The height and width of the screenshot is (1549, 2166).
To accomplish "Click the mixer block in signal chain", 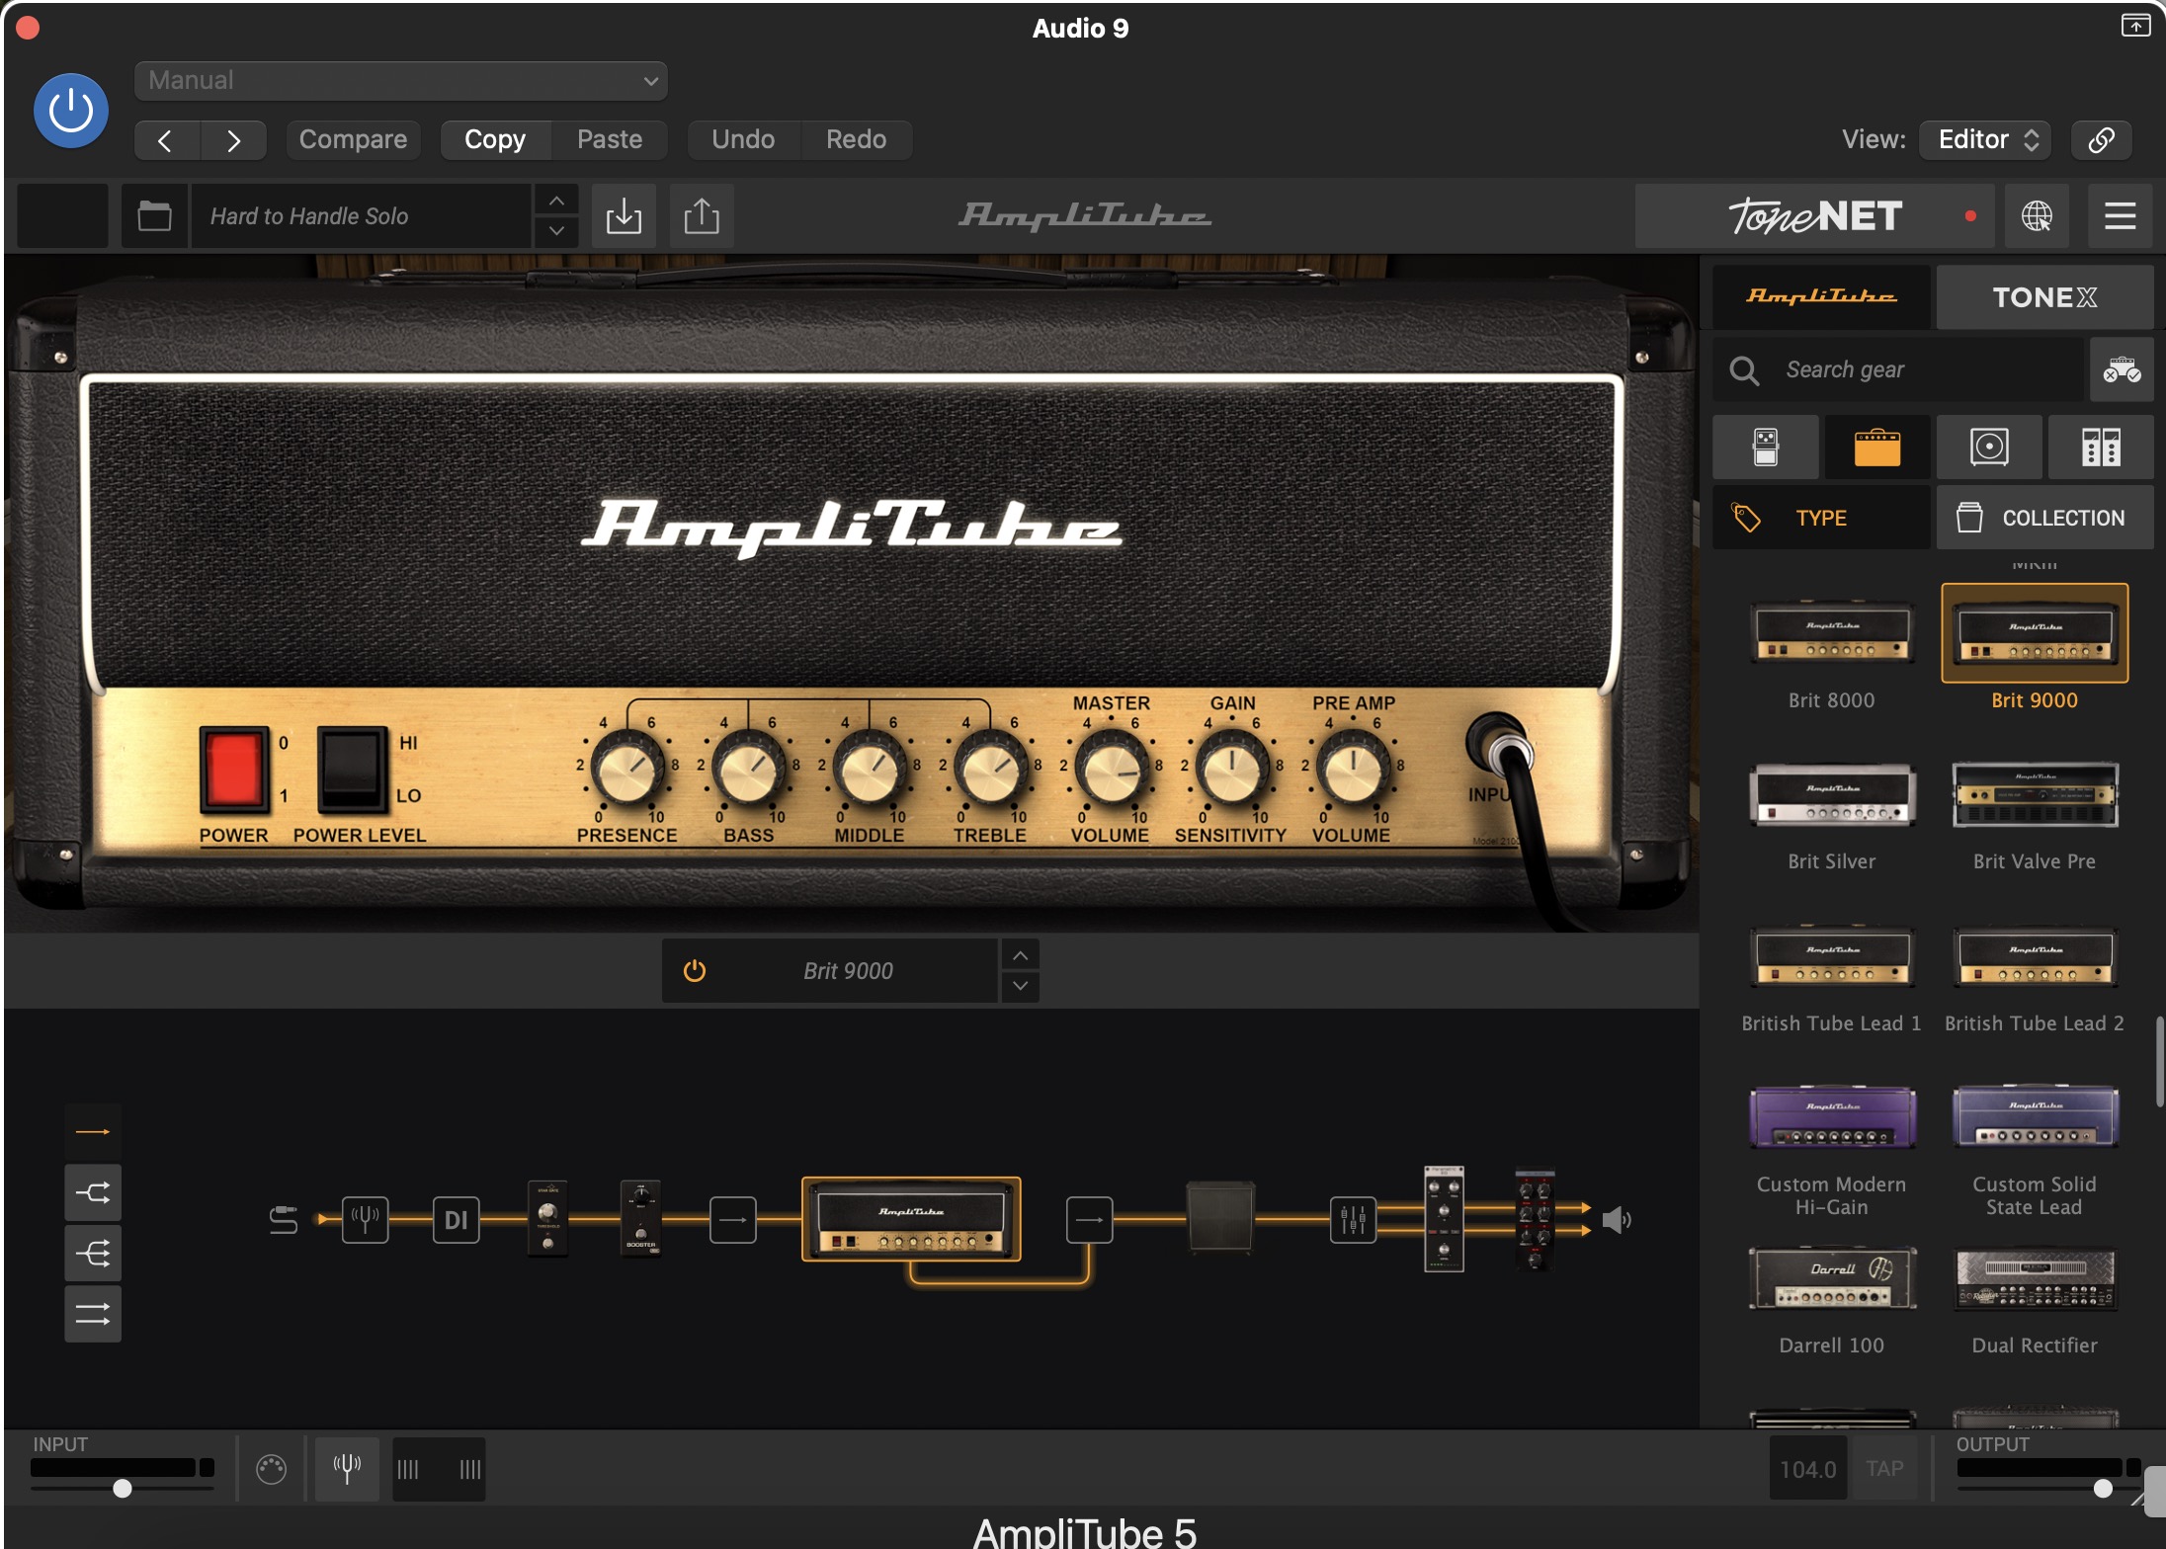I will point(1353,1219).
